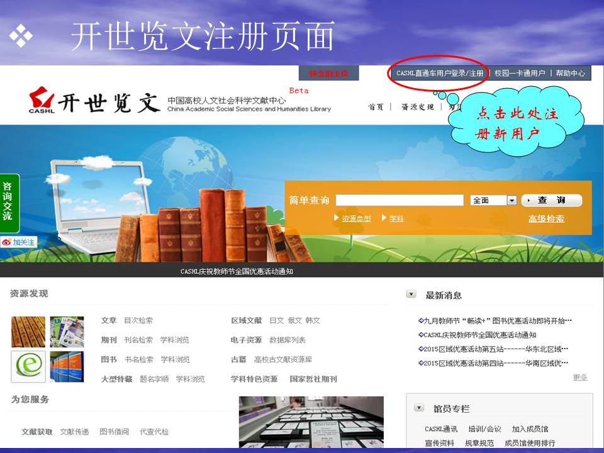Open the 代查代检 service link

[x=154, y=432]
